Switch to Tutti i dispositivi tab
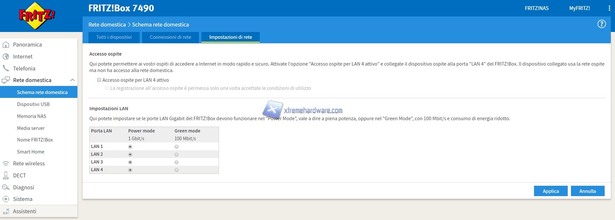The image size is (615, 220). click(114, 37)
